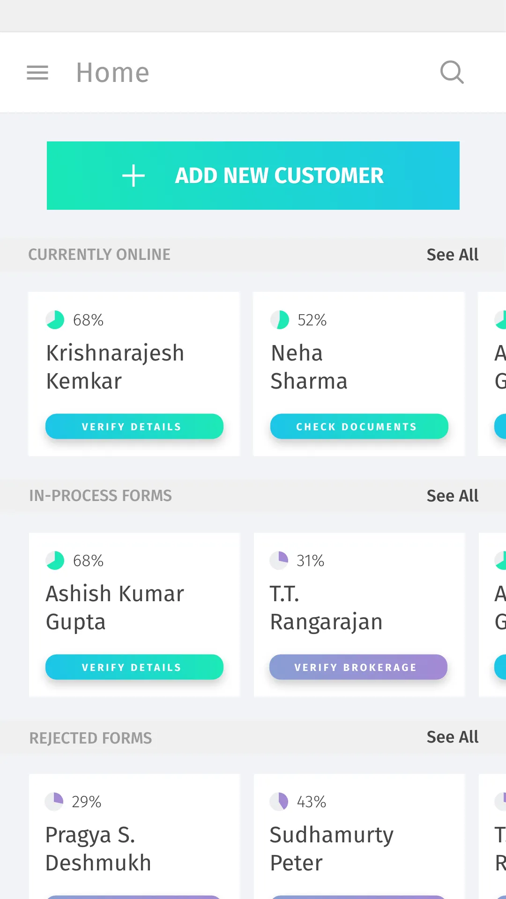
Task: Click Ashish Kumar Gupta's 68% progress icon
Action: tap(55, 560)
